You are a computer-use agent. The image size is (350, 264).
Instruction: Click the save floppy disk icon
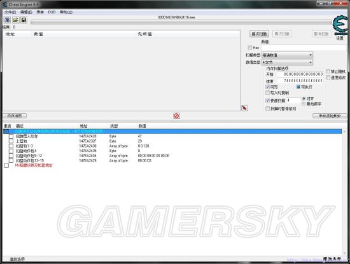point(24,20)
